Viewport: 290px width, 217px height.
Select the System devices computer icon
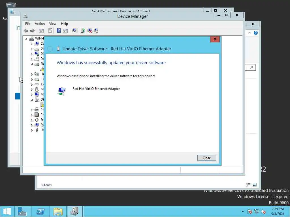(x=37, y=125)
